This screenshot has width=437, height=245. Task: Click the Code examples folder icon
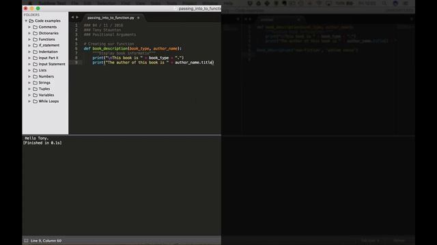pos(31,21)
